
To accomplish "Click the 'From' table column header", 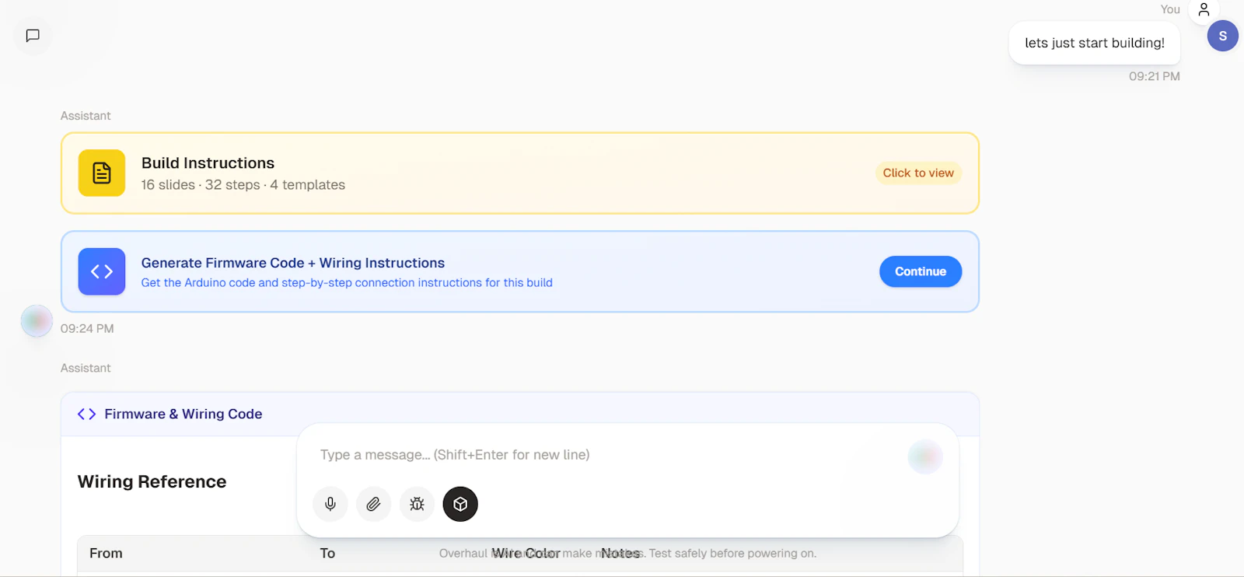I will tap(106, 554).
